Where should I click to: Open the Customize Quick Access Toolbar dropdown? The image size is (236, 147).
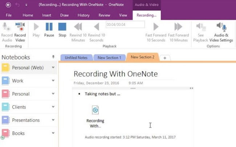tap(26, 5)
